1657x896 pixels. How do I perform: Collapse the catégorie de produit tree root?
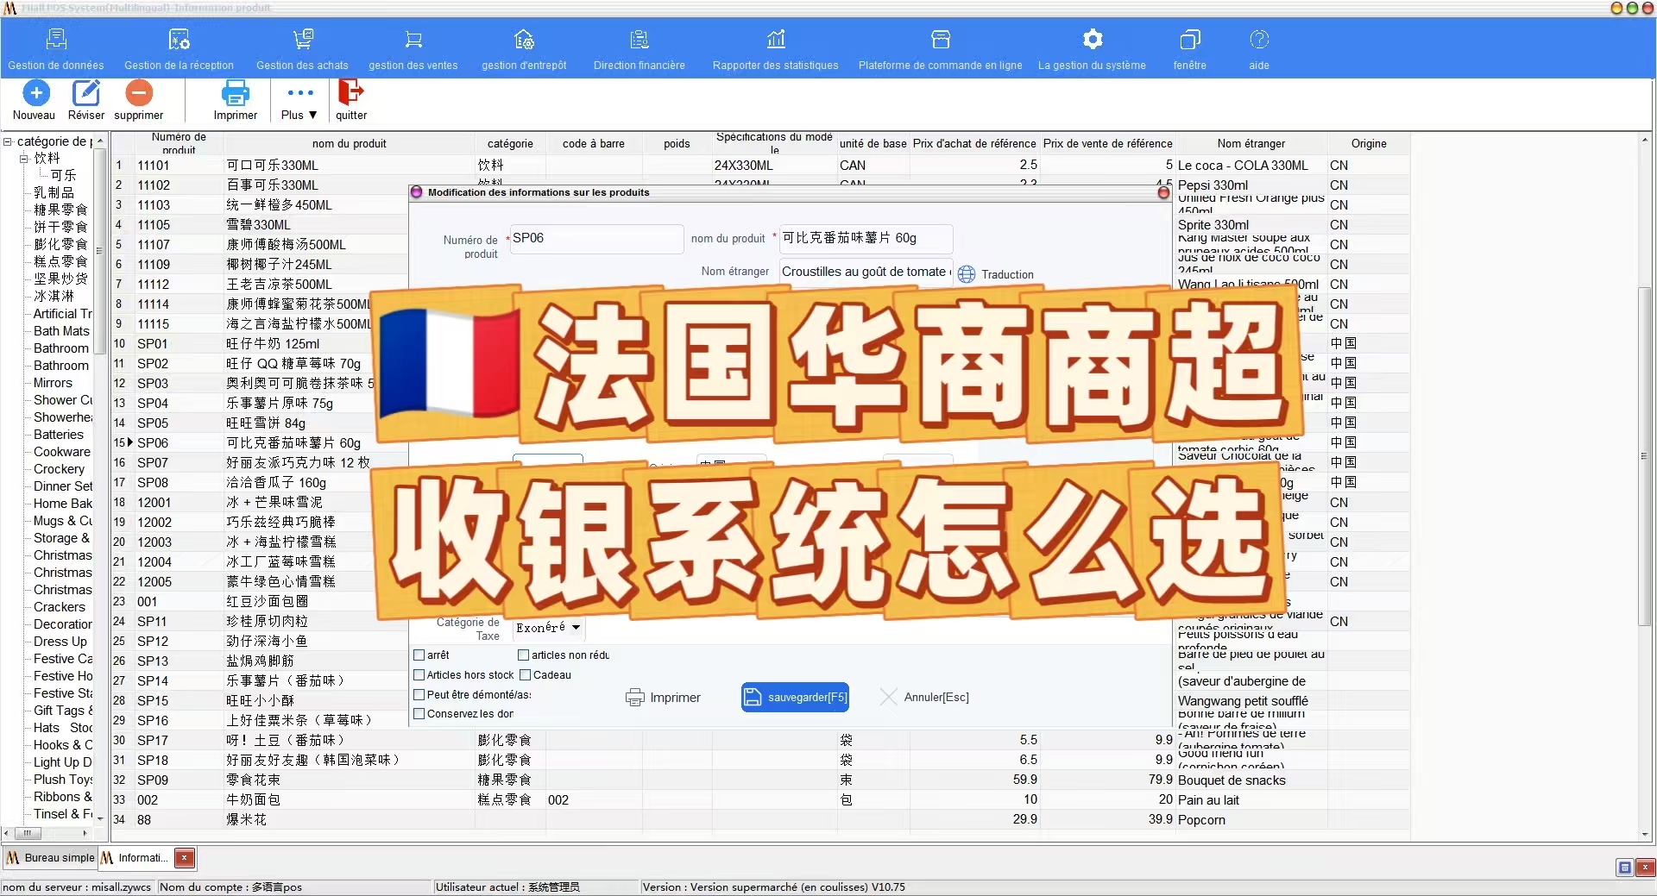click(8, 141)
